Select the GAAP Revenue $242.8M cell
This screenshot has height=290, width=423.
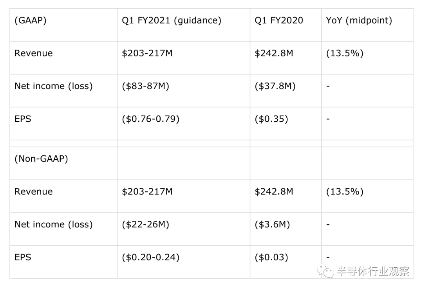click(286, 58)
